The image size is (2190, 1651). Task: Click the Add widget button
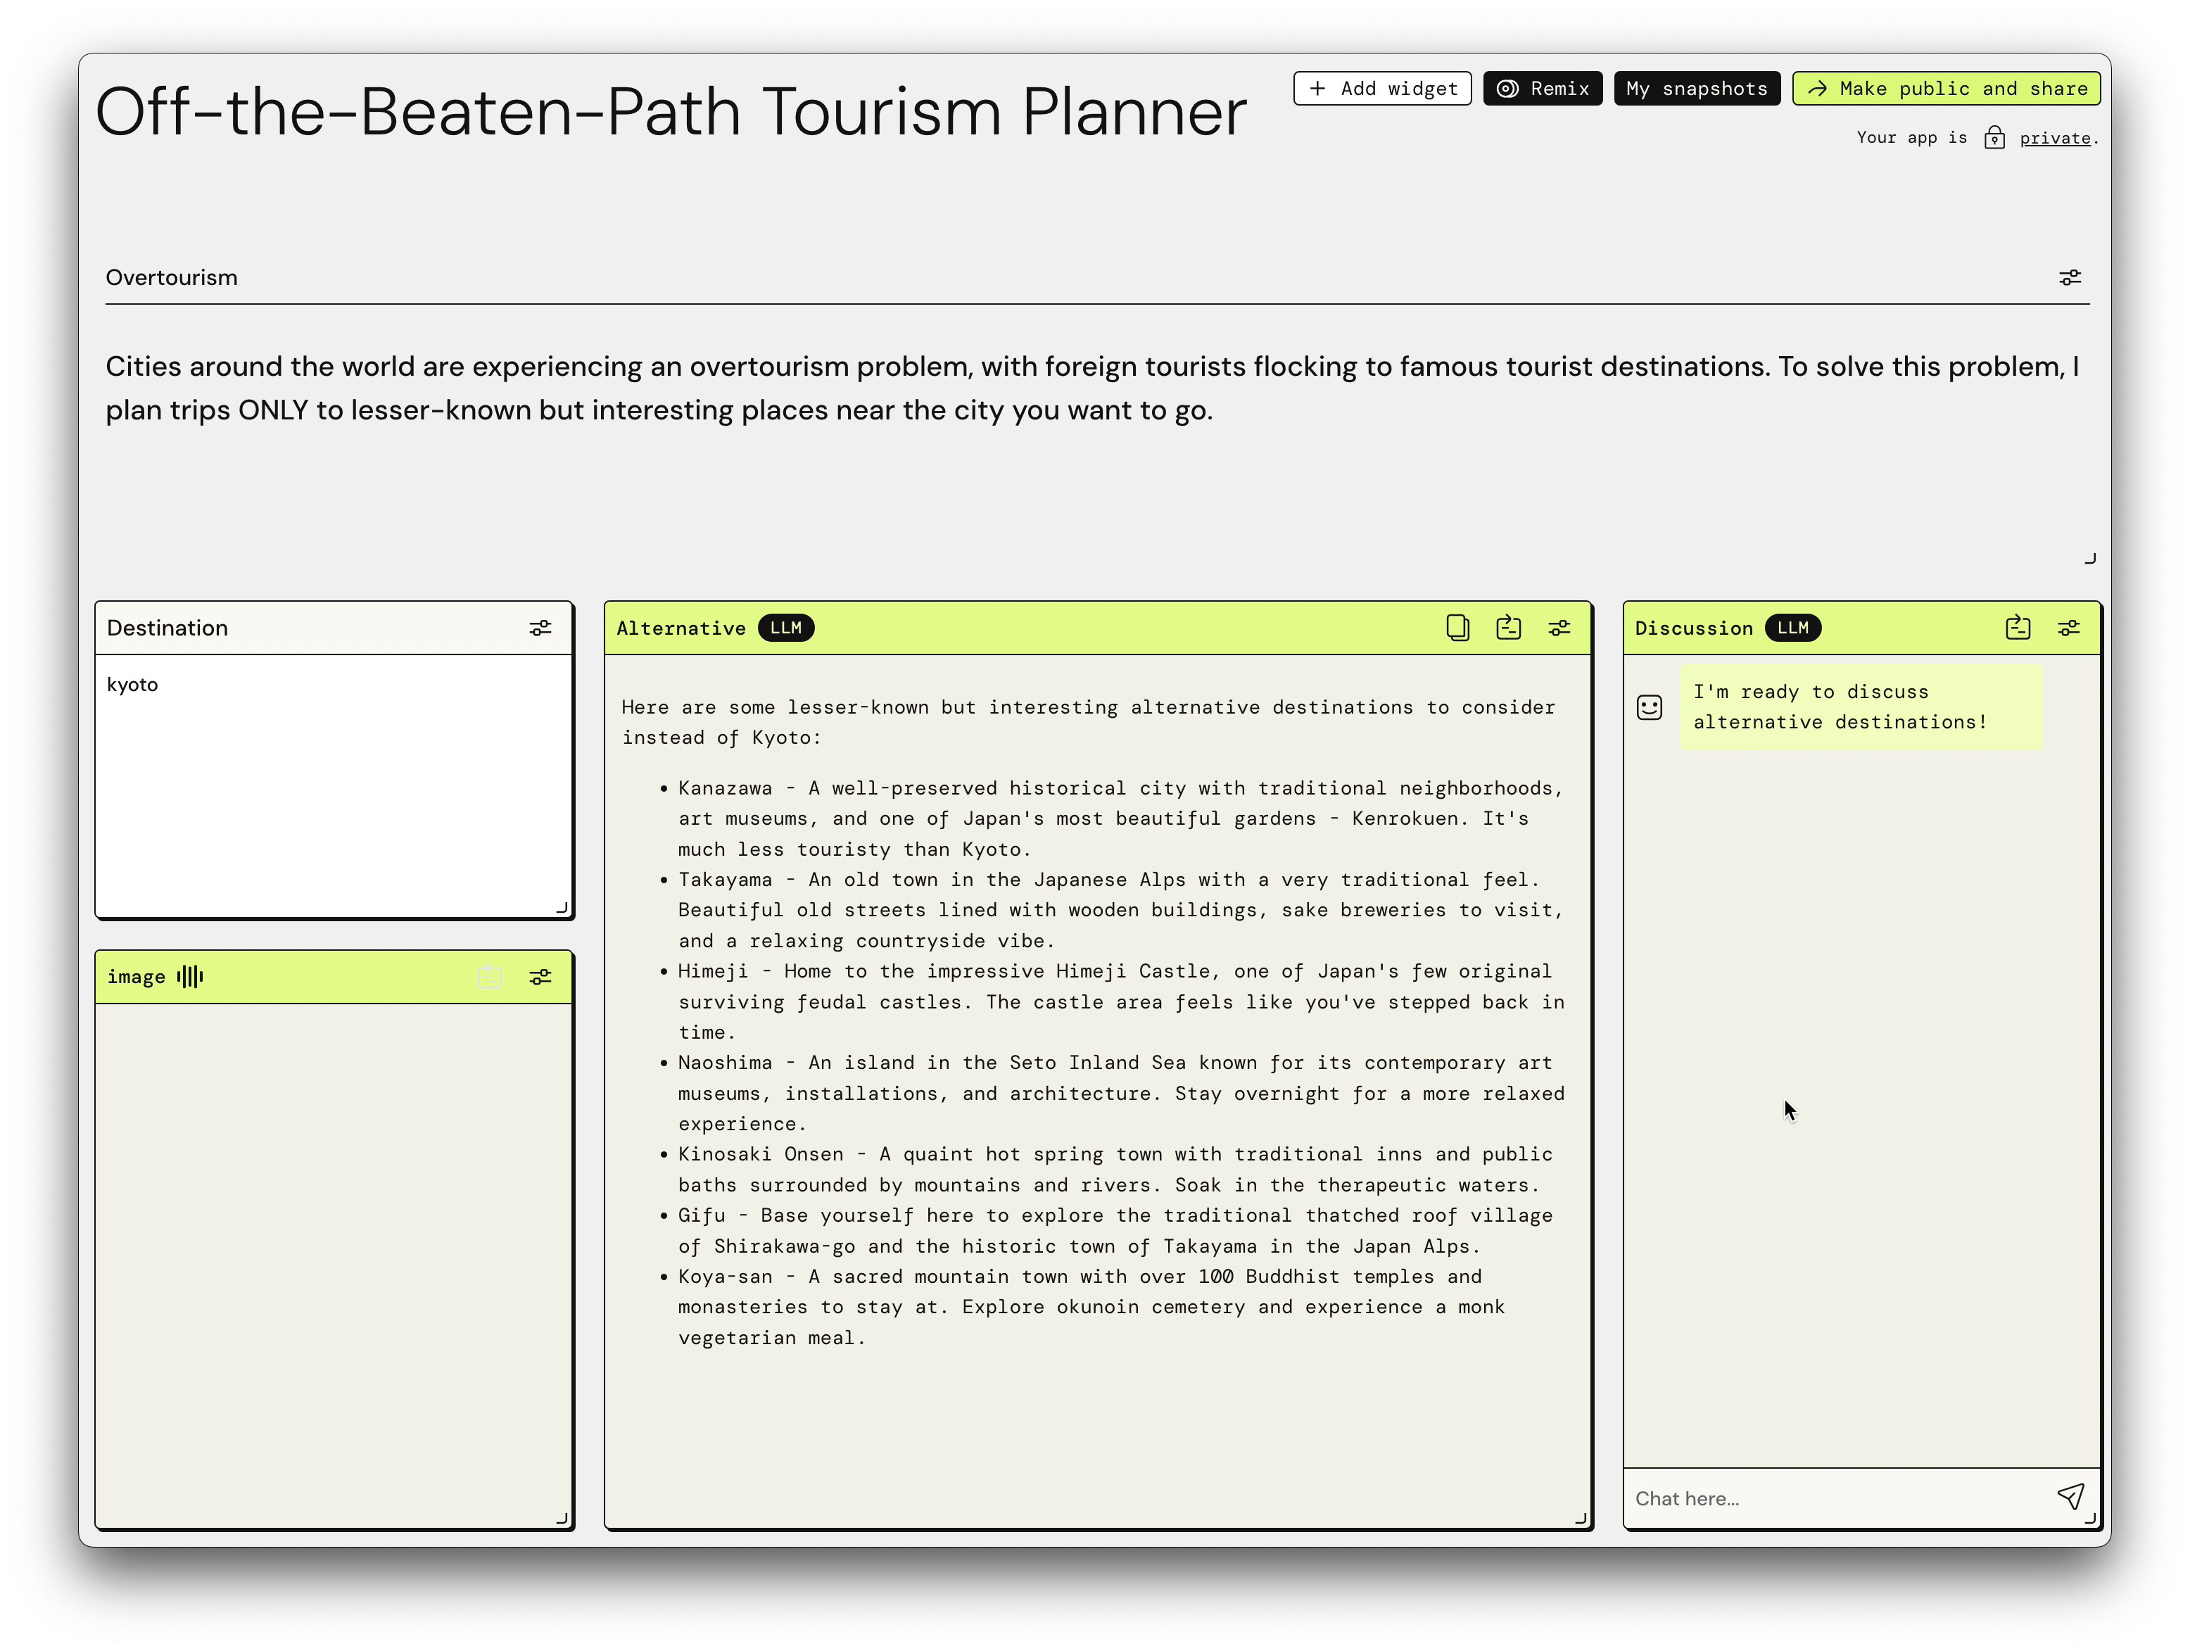click(x=1382, y=88)
